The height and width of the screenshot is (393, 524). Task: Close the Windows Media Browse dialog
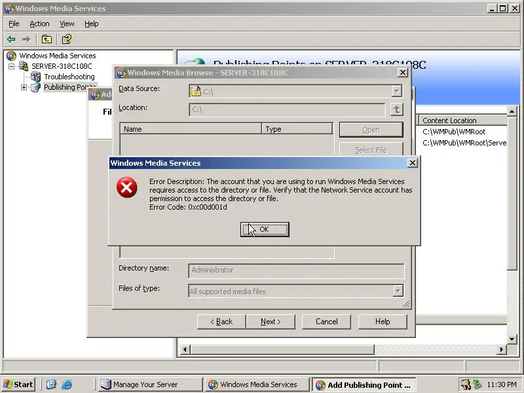pos(403,73)
